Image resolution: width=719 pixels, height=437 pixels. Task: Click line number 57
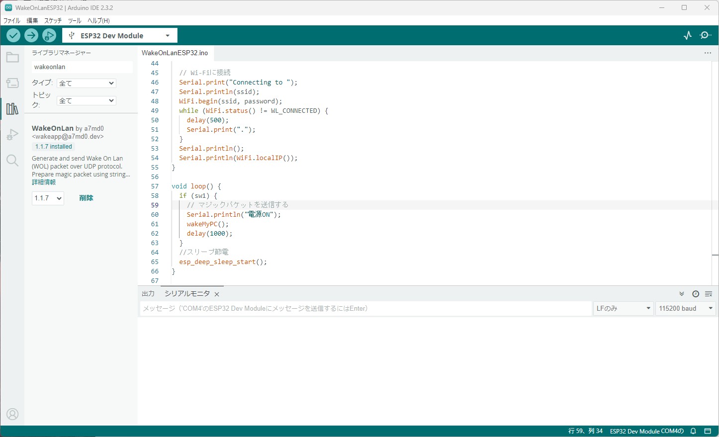click(x=155, y=186)
